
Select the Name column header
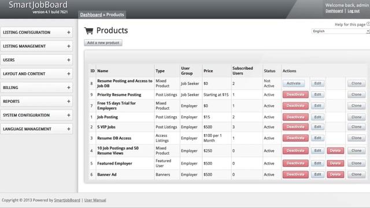103,70
